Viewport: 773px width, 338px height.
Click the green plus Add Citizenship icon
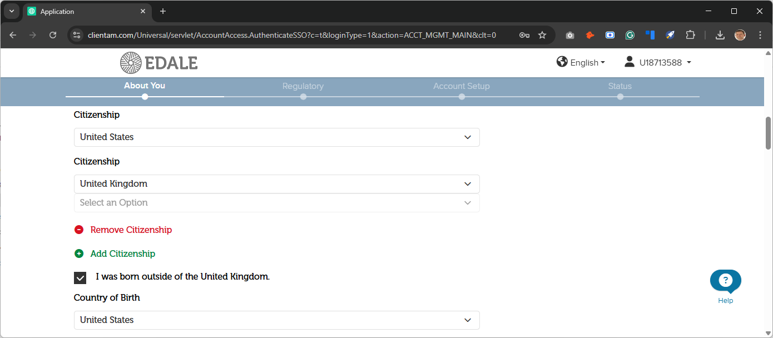tap(79, 254)
